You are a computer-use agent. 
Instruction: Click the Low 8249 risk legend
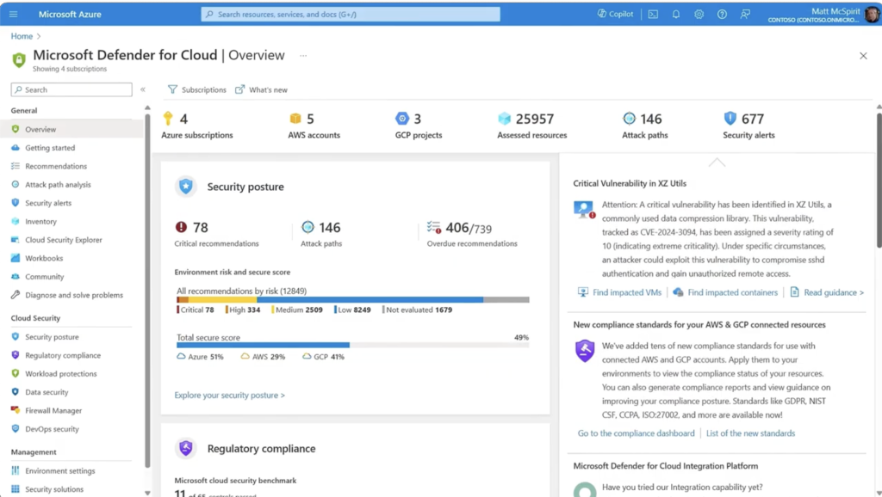tap(352, 310)
